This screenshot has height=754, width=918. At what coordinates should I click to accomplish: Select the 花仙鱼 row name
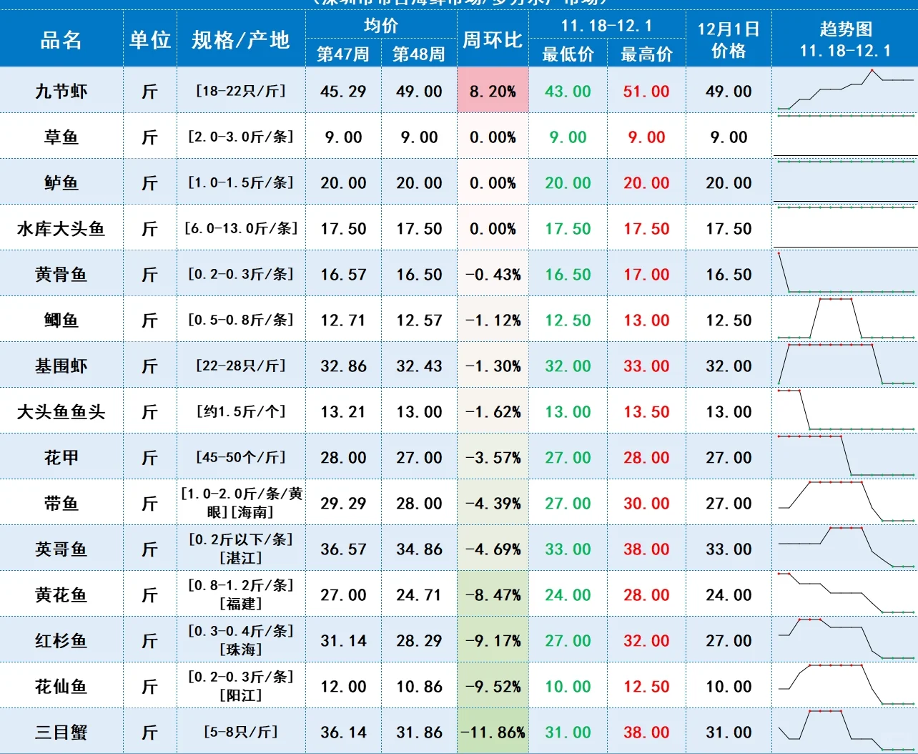61,687
